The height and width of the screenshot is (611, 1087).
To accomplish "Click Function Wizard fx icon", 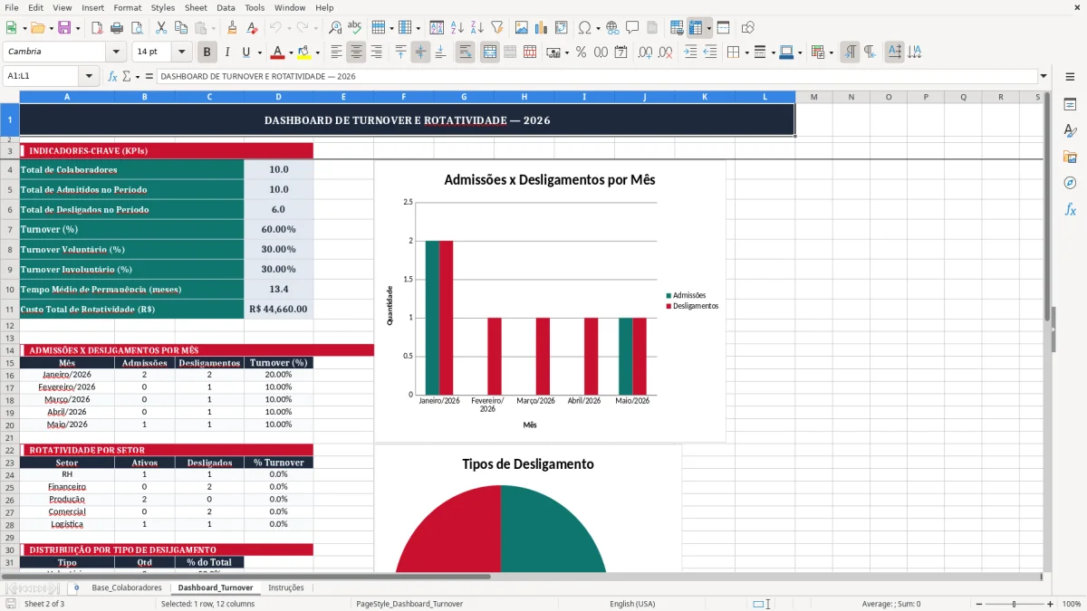I will (x=112, y=76).
